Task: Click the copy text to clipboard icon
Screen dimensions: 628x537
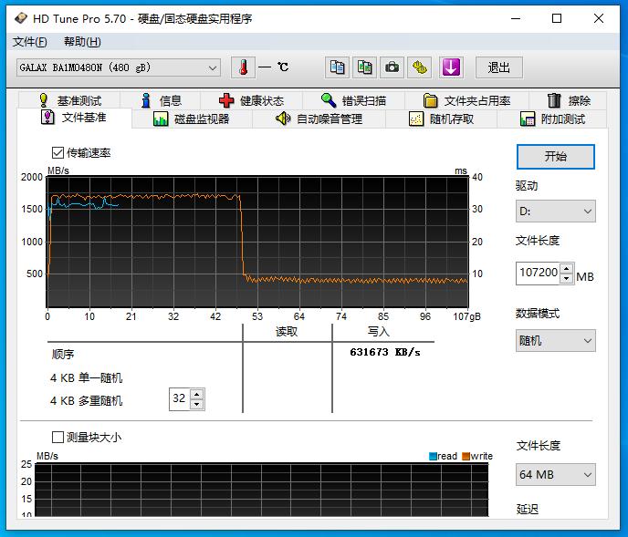Action: coord(337,67)
